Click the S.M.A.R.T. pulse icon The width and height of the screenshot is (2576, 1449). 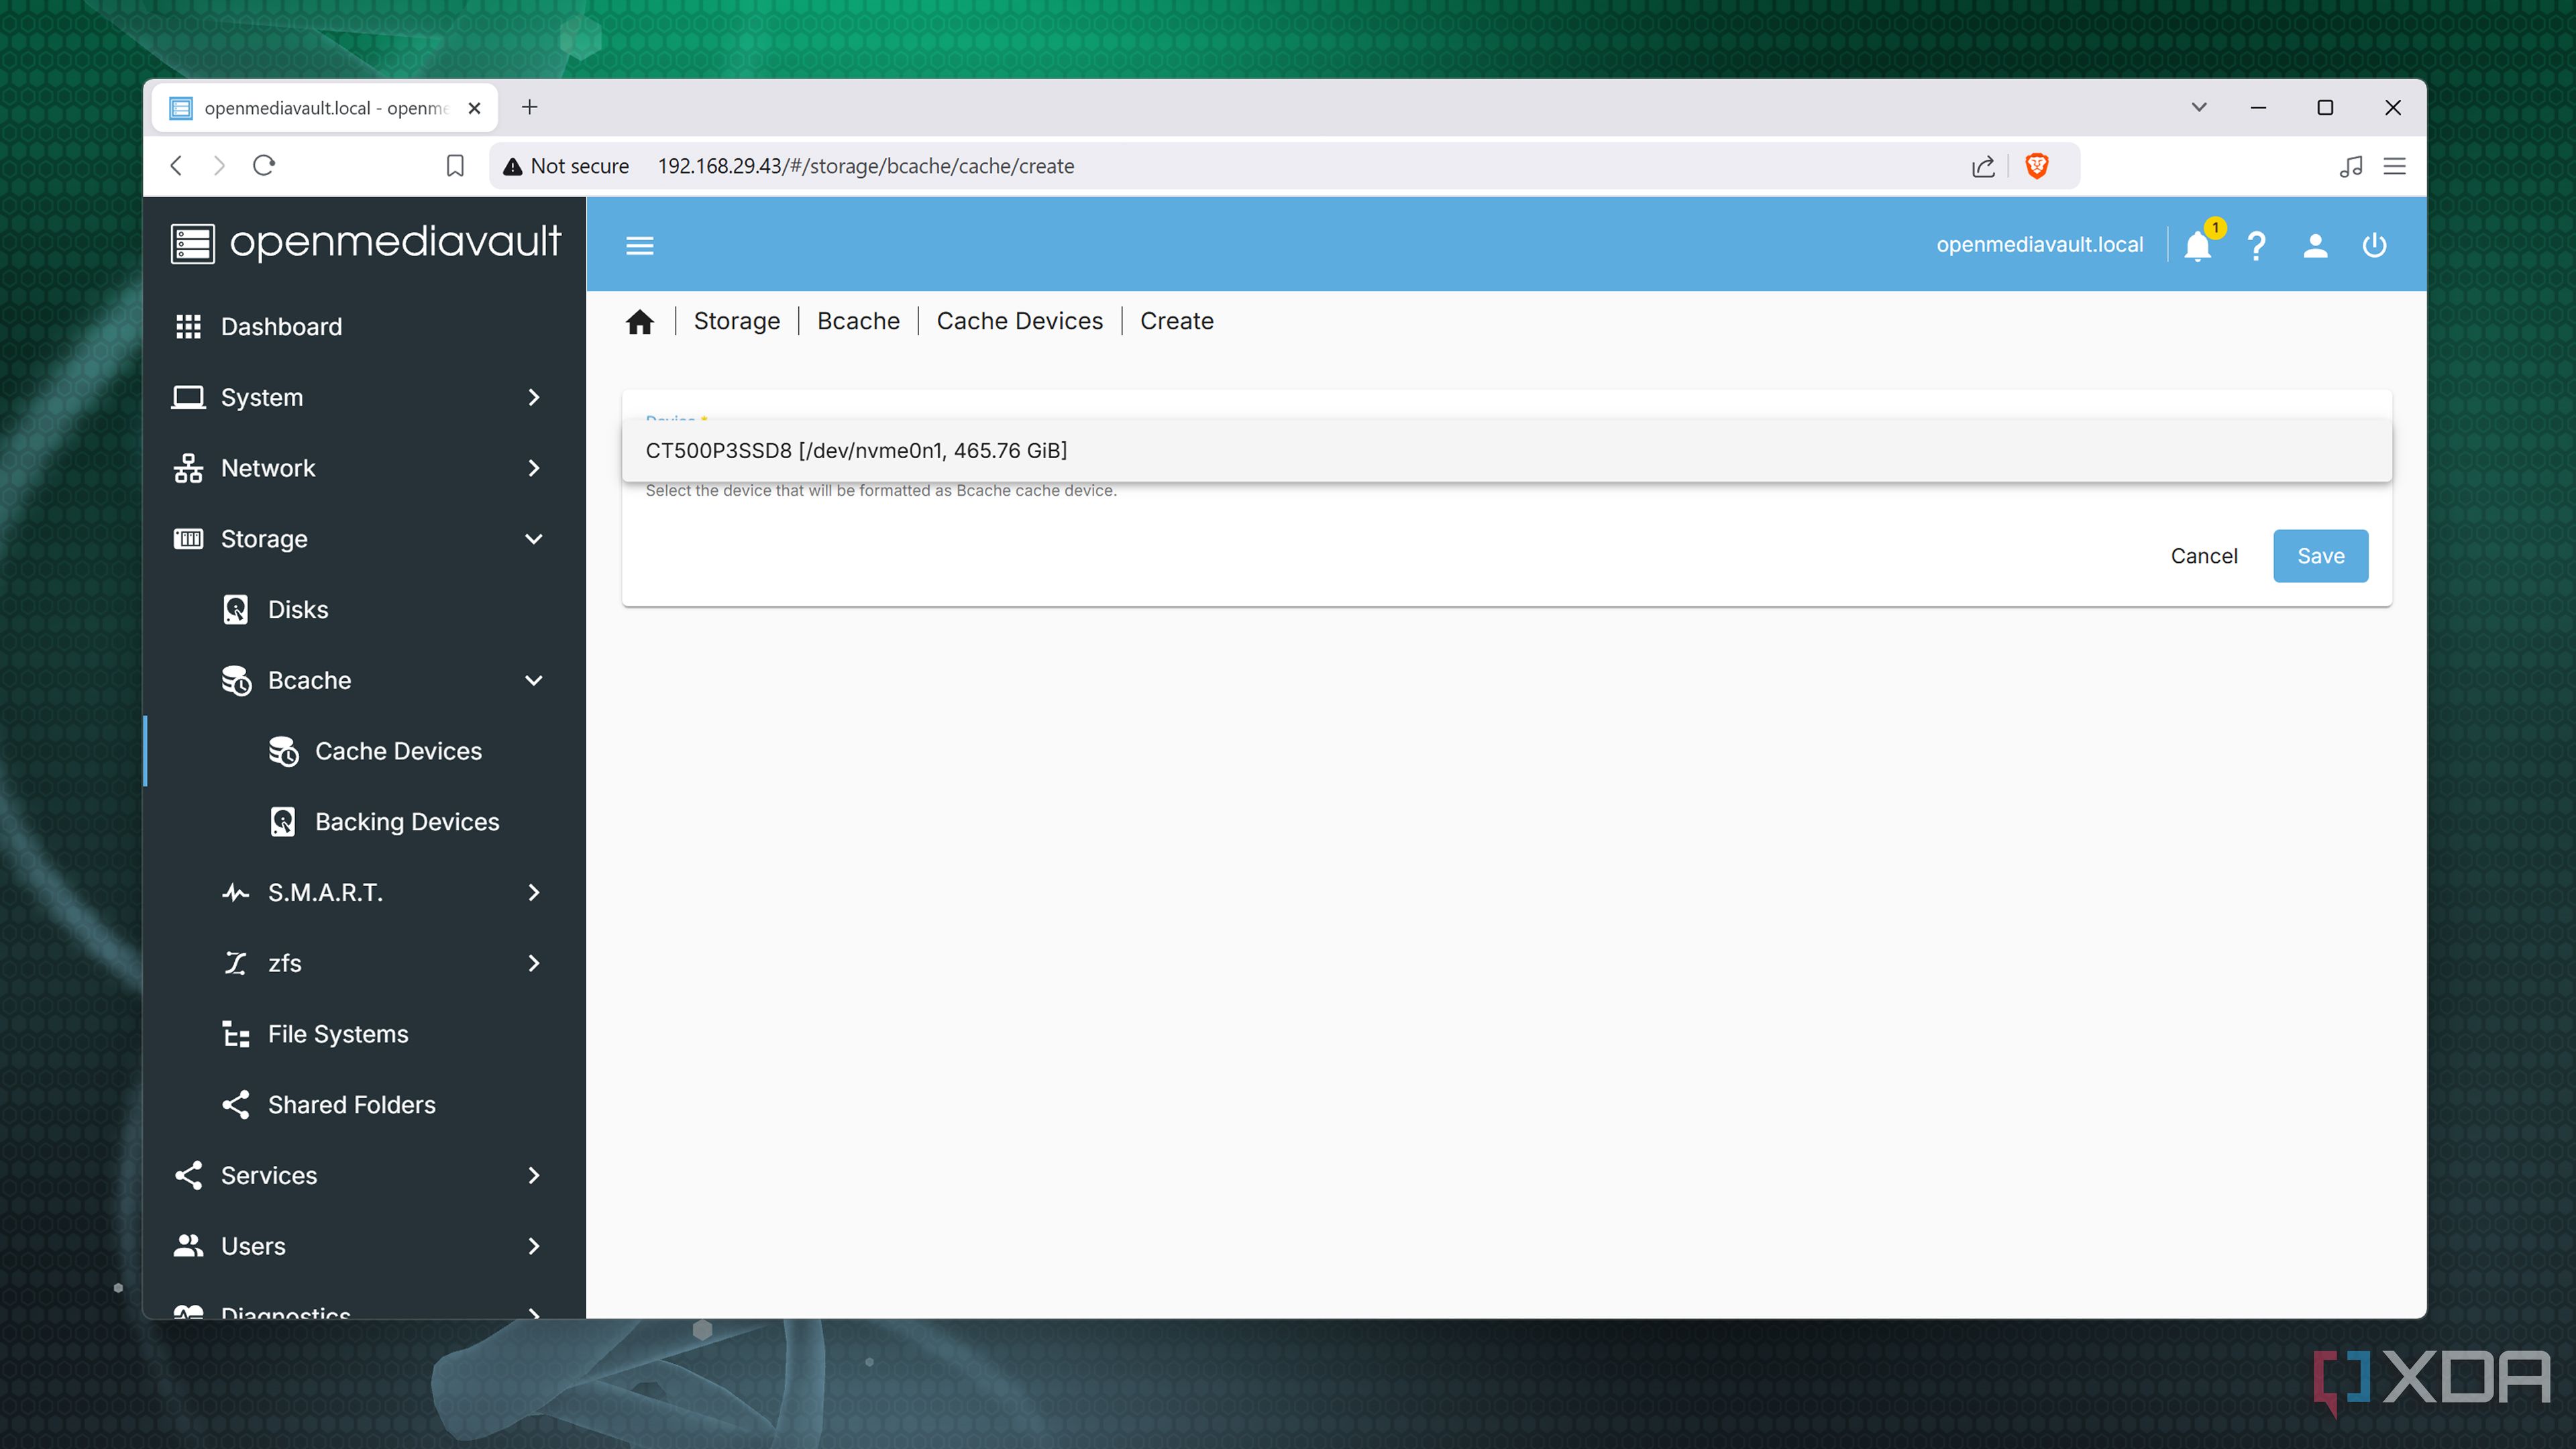click(235, 892)
